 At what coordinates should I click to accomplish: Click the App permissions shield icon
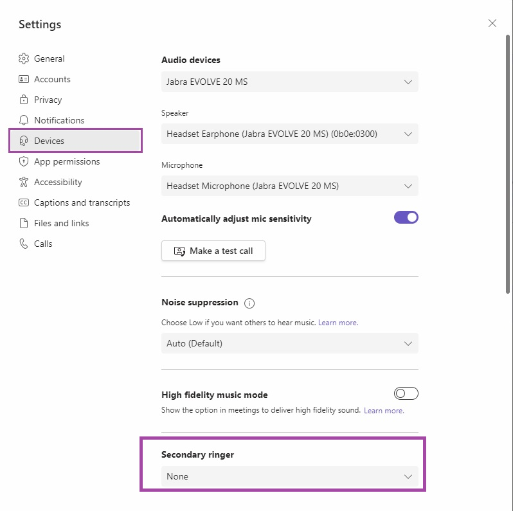[24, 161]
